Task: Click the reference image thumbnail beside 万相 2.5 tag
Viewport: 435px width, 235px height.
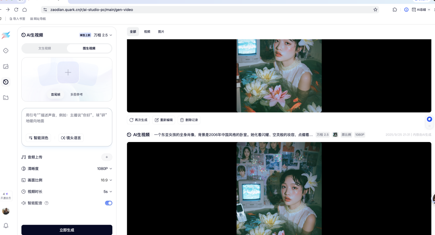Action: pos(335,135)
